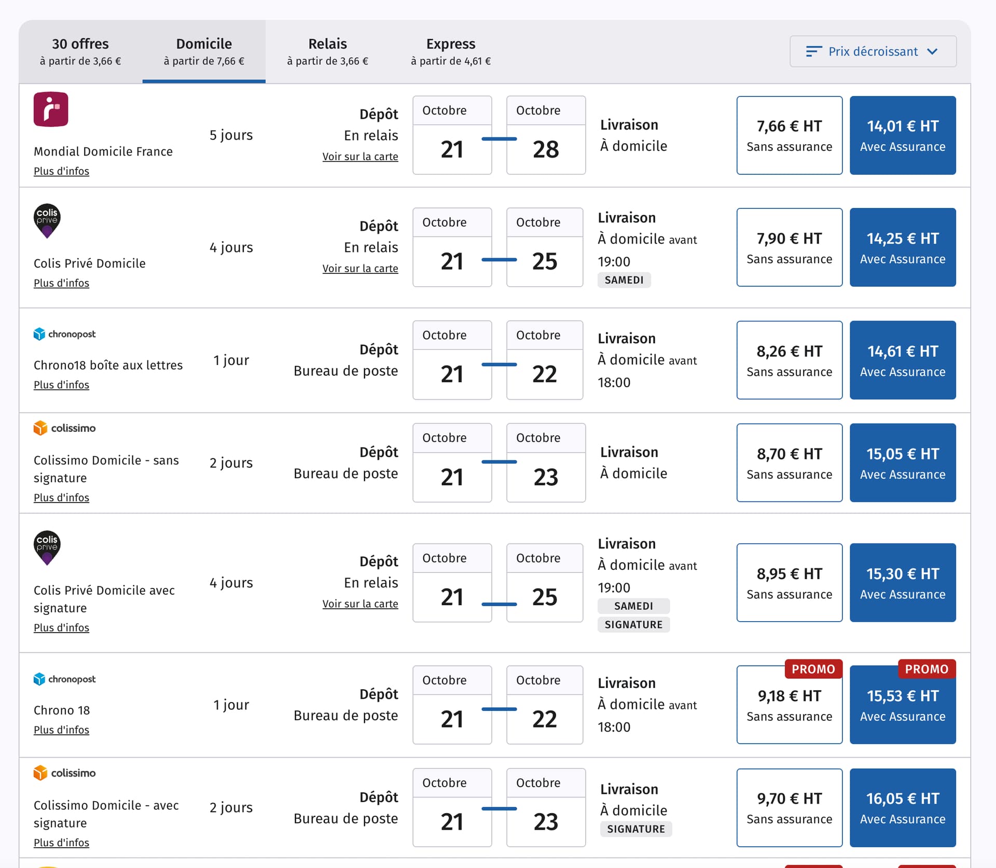The width and height of the screenshot is (996, 868).
Task: Open Plus d'infos for Mondial Domicile France
Action: point(61,171)
